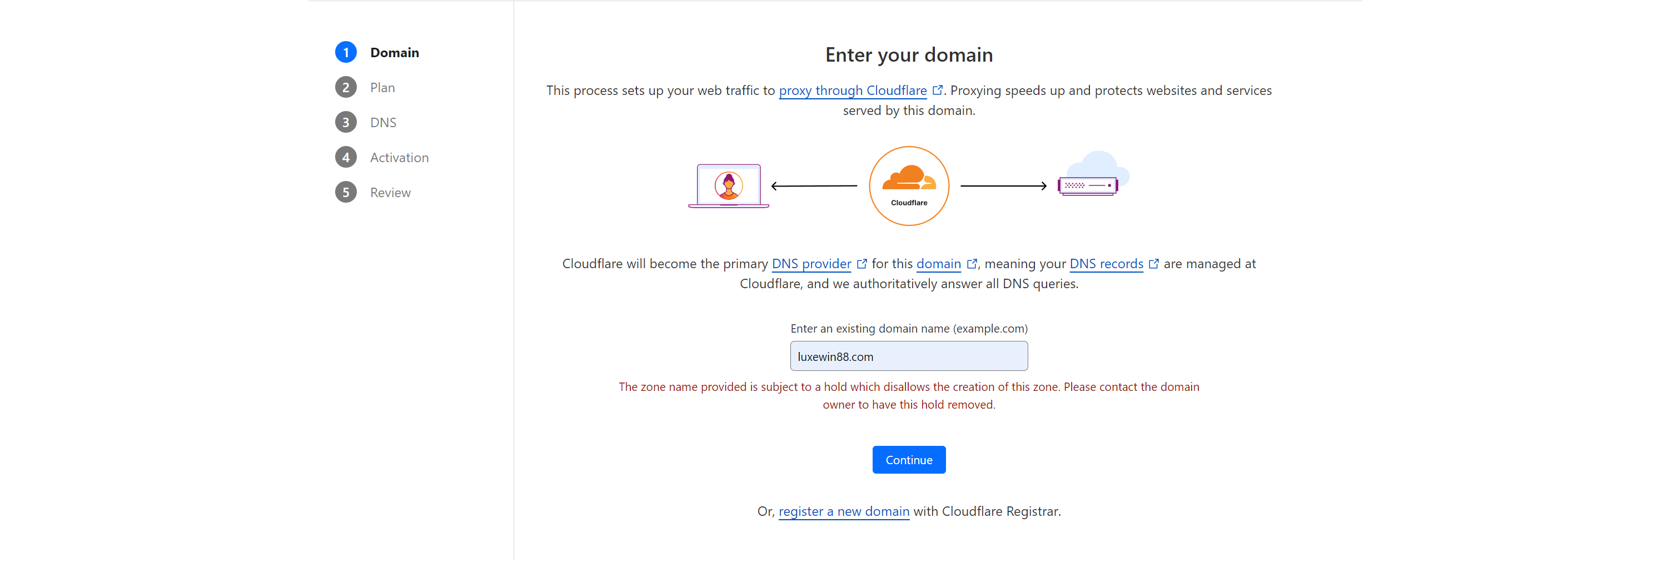Open the DNS step label
Viewport: 1668px width, 588px height.
(x=383, y=122)
